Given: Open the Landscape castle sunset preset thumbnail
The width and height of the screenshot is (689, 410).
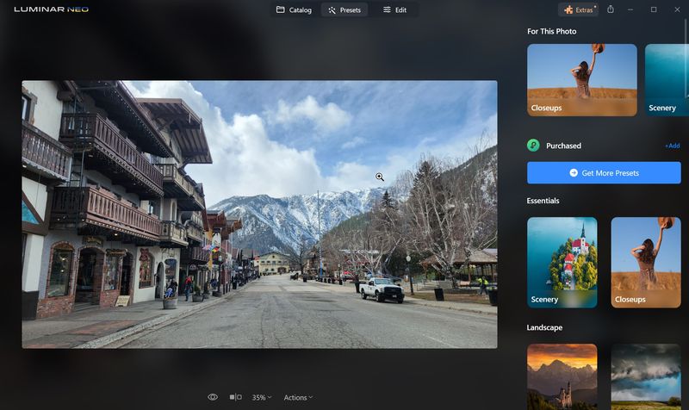Looking at the screenshot, I should 562,376.
